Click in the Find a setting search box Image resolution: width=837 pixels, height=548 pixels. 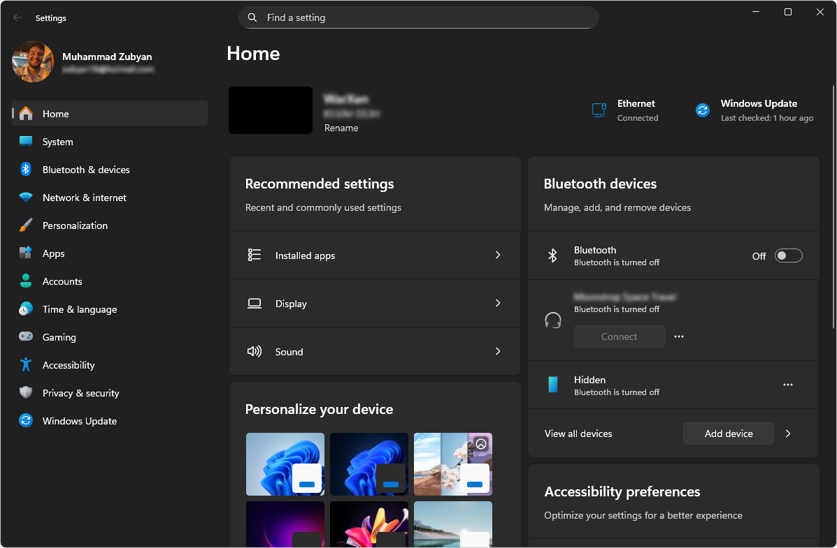[418, 17]
